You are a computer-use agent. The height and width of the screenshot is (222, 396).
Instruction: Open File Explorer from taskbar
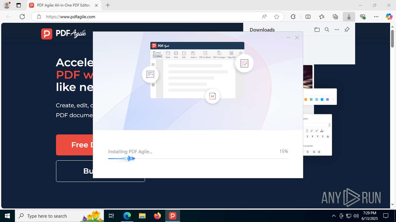142,216
